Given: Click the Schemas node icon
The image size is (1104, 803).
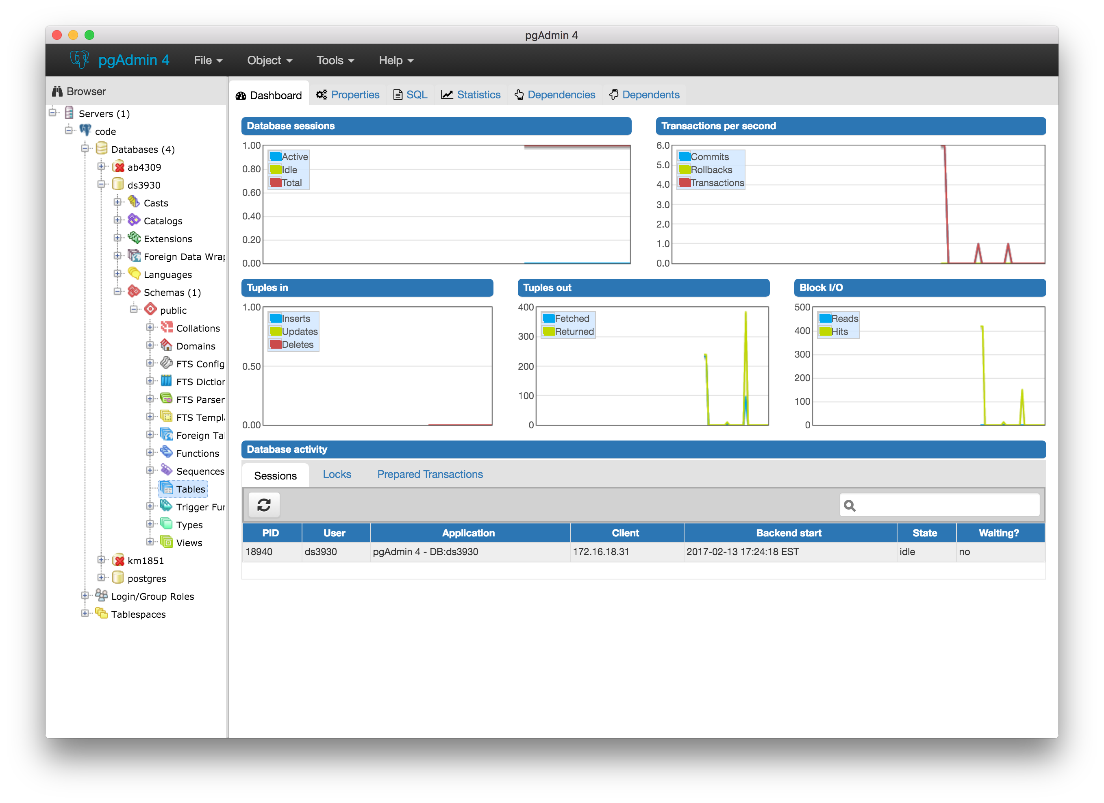Looking at the screenshot, I should [134, 291].
